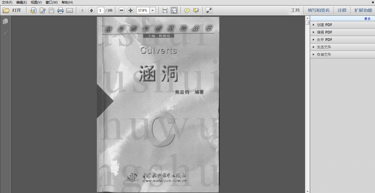The image size is (375, 193).
Task: Expand the 创建 PDF section
Action: pyautogui.click(x=343, y=25)
